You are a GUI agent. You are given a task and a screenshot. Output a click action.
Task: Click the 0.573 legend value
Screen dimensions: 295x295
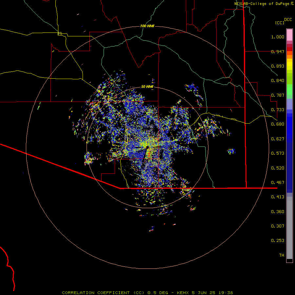pyautogui.click(x=278, y=153)
